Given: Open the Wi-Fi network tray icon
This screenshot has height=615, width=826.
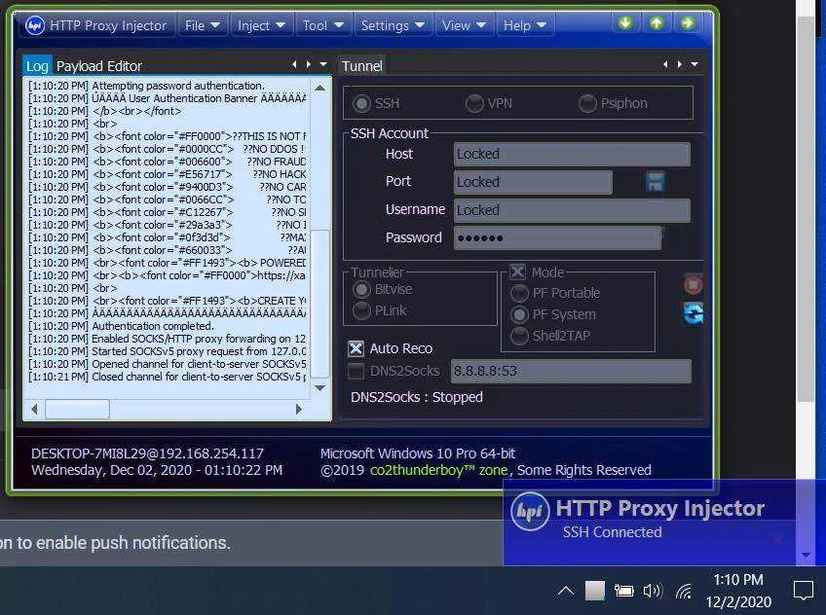Looking at the screenshot, I should pyautogui.click(x=684, y=592).
